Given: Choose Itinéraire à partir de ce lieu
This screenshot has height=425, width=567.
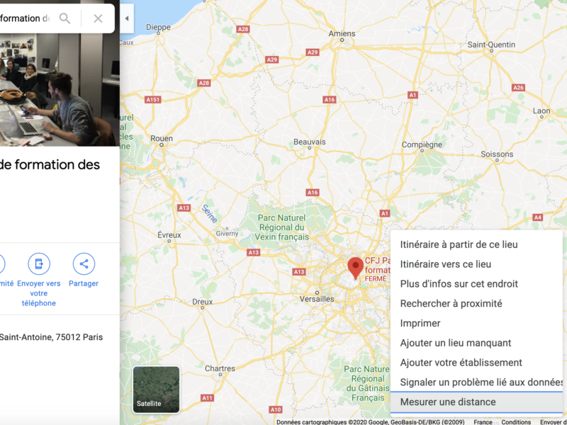Looking at the screenshot, I should coord(476,244).
